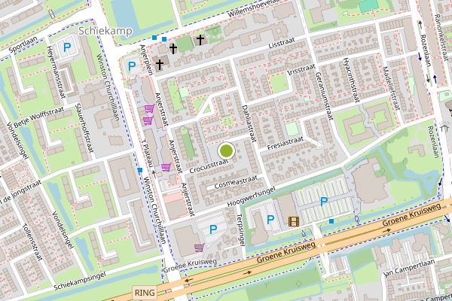
Task: Click the 't Plateau street label
Action: point(148,152)
